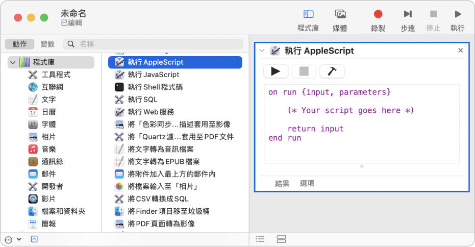475x247 pixels.
Task: Collapse the 執行 AppleScript action panel
Action: (262, 51)
